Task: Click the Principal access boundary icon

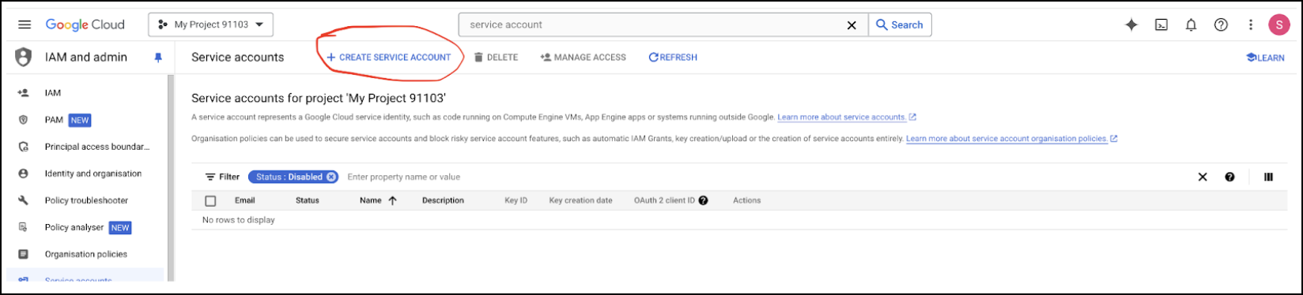Action: click(x=23, y=147)
